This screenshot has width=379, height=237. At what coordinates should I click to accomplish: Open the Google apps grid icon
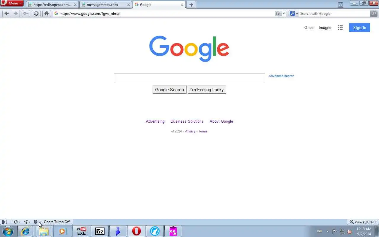340,28
